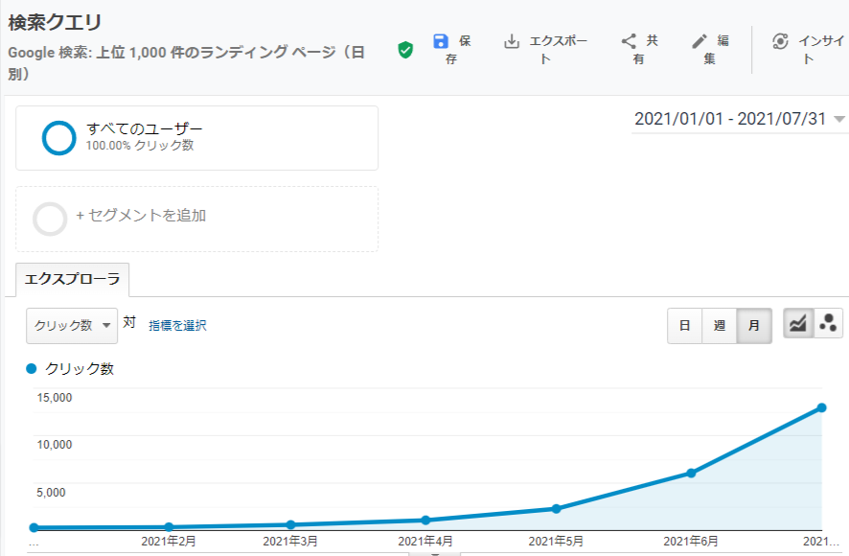Screen dimensions: 849x556
Task: Click the 2021年5月 data point on chart
Action: click(556, 509)
